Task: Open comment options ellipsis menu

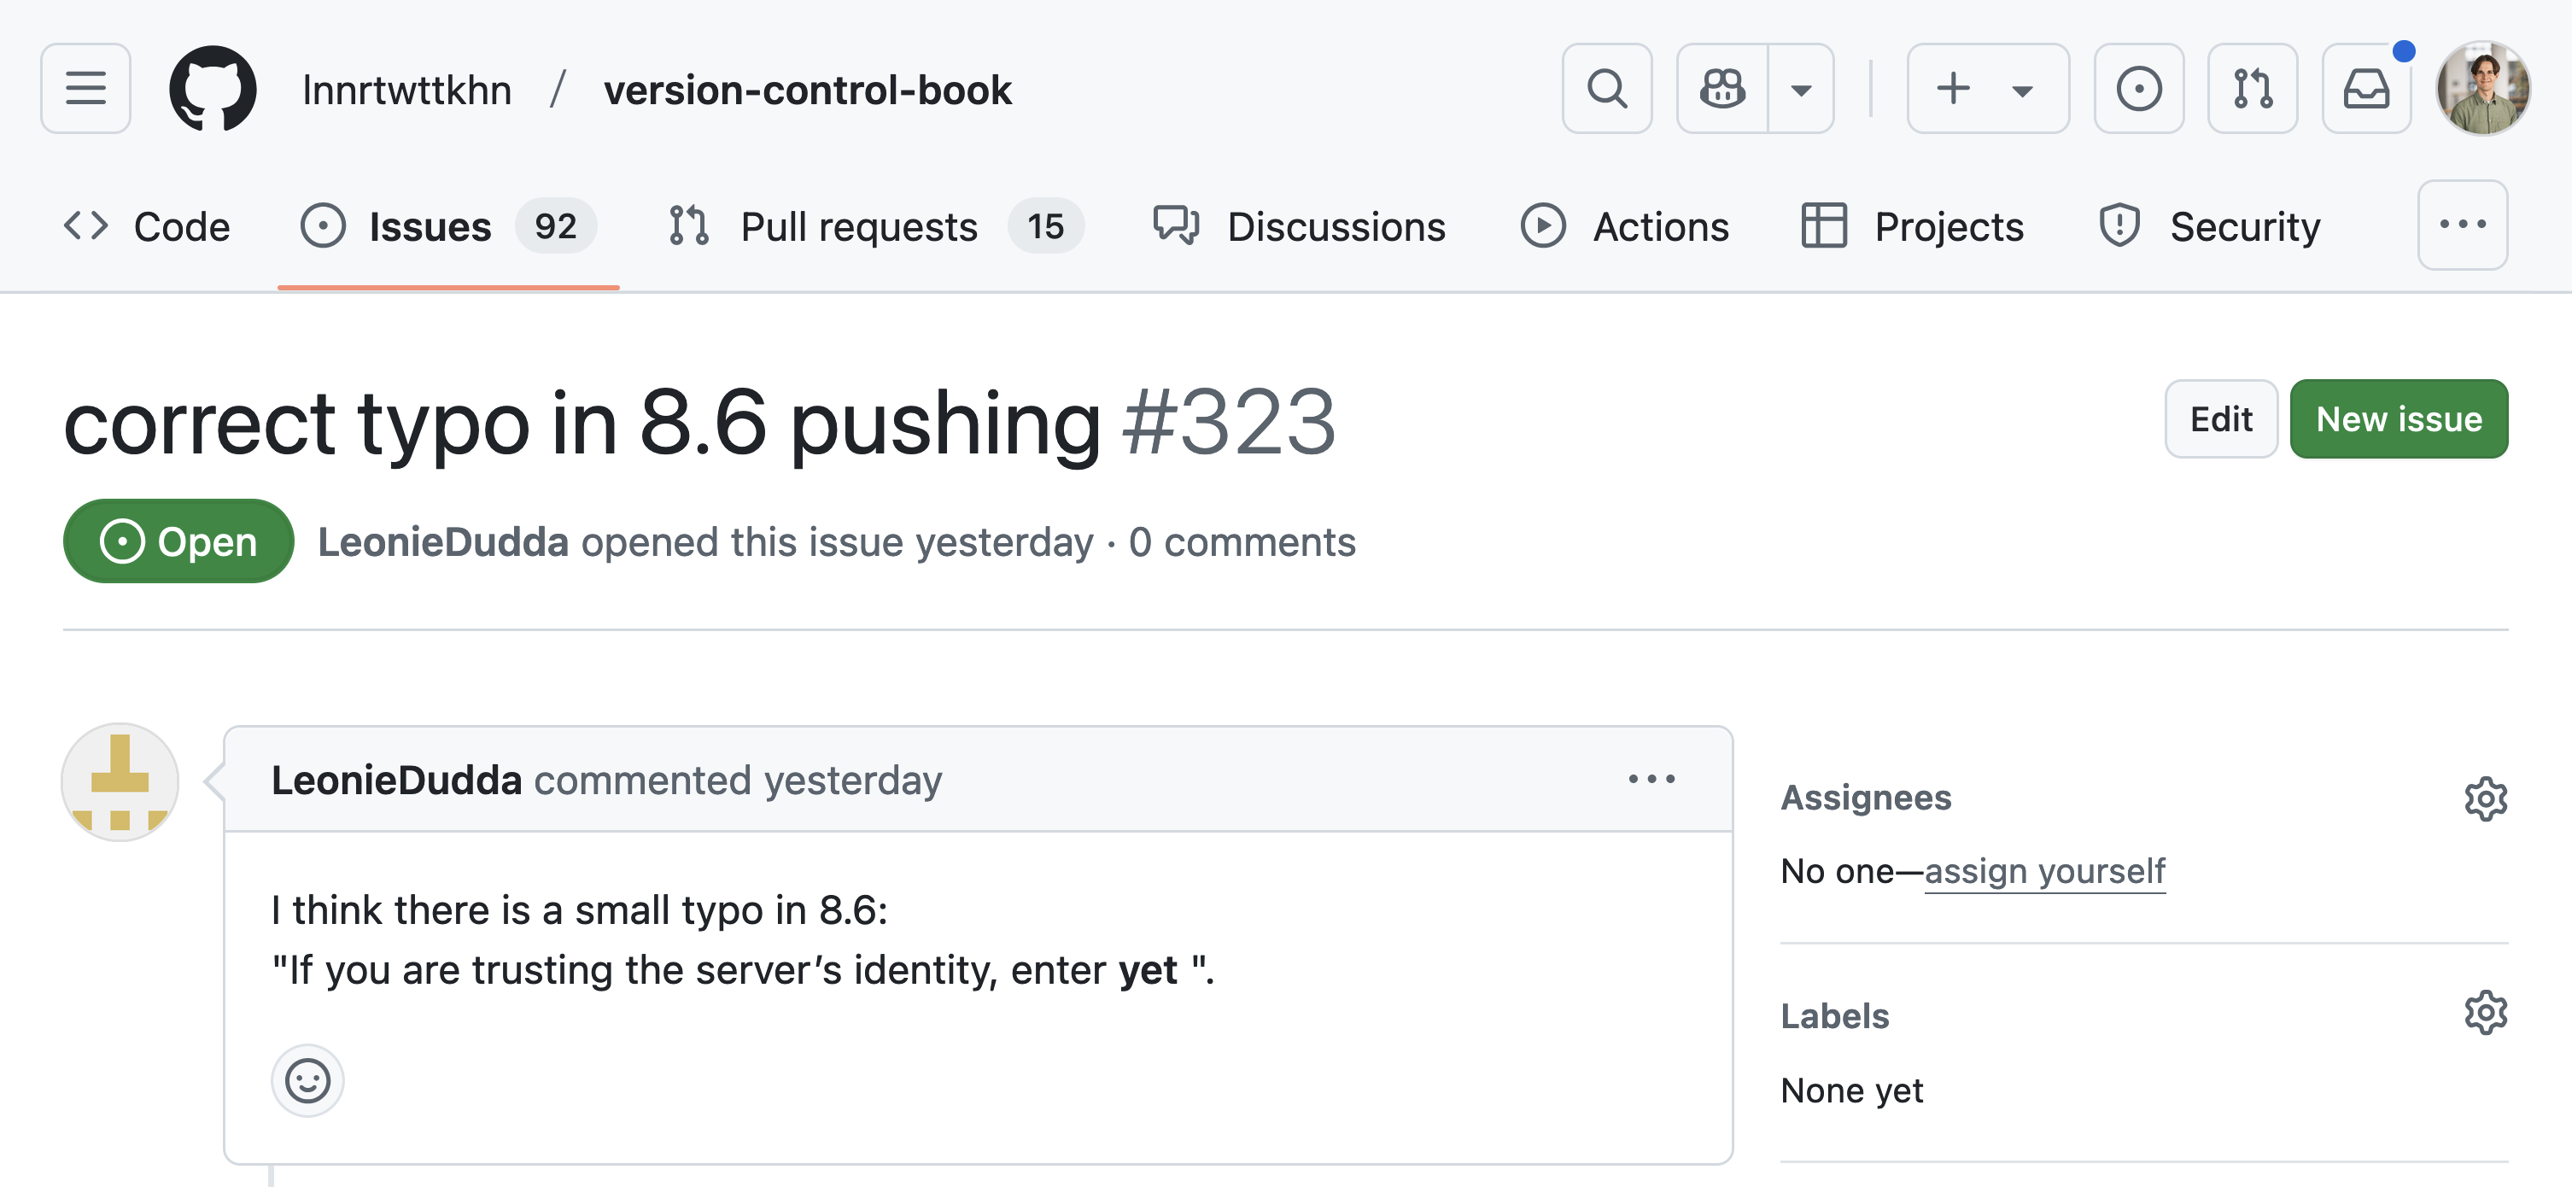Action: pyautogui.click(x=1651, y=780)
